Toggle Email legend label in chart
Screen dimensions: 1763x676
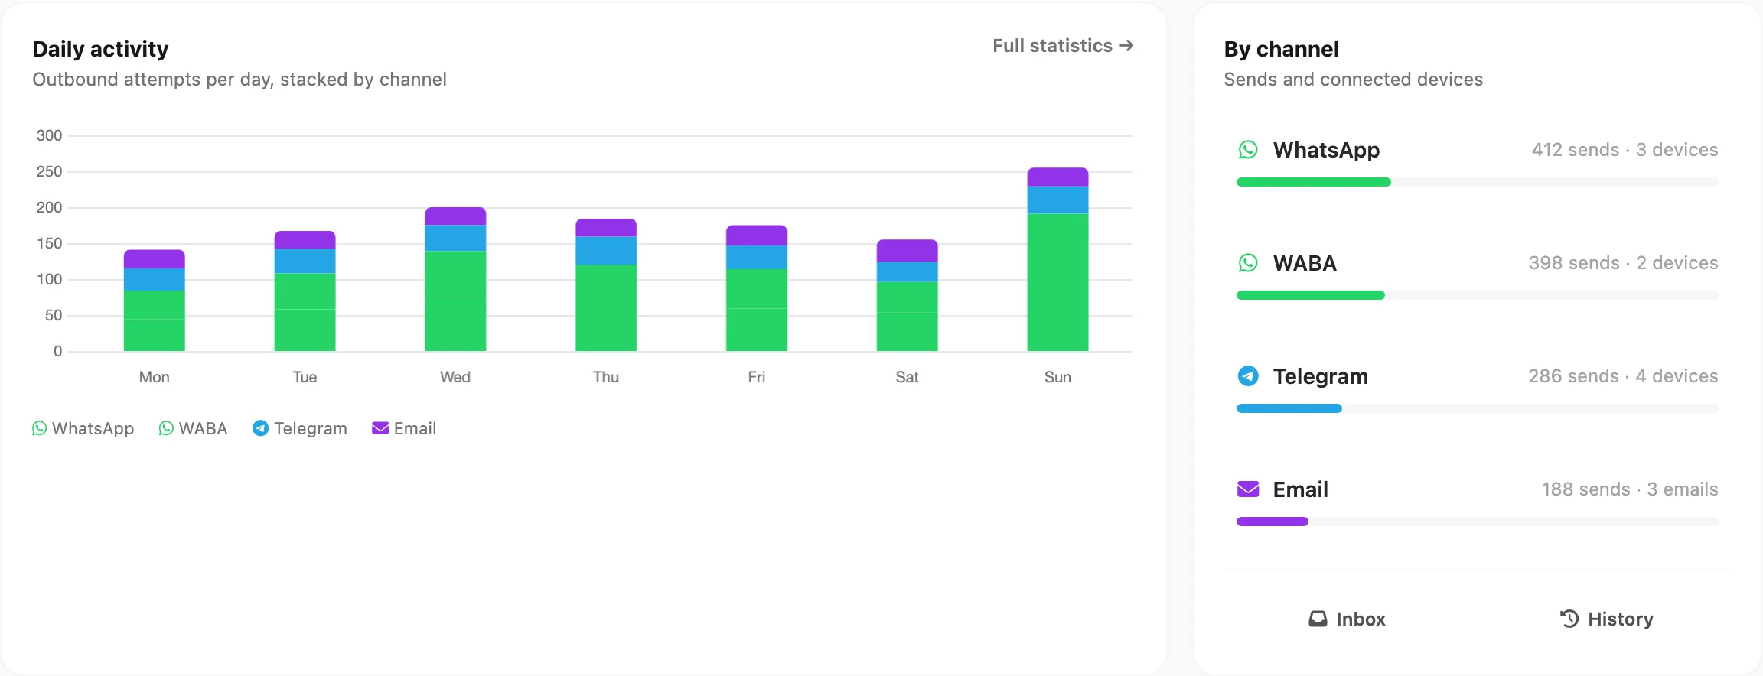(x=415, y=428)
